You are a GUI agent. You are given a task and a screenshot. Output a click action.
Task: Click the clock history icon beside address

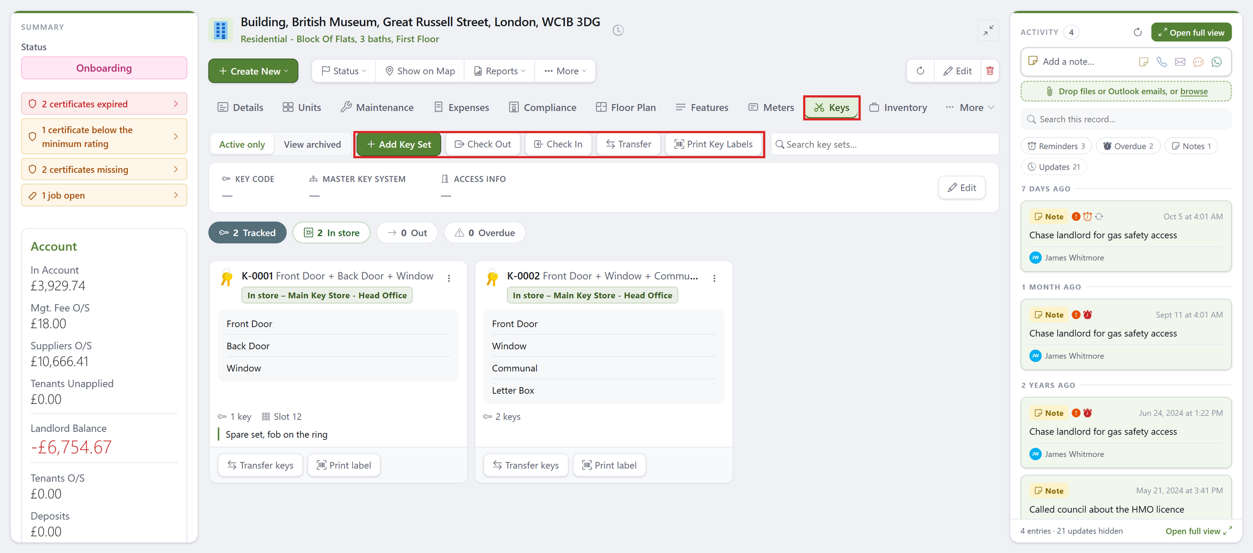click(618, 30)
